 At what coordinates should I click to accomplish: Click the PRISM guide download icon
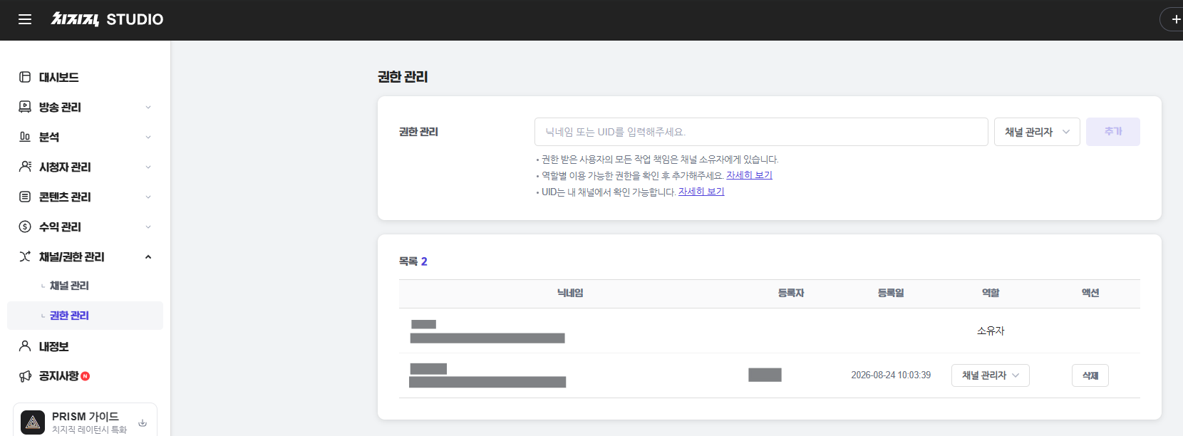[143, 422]
